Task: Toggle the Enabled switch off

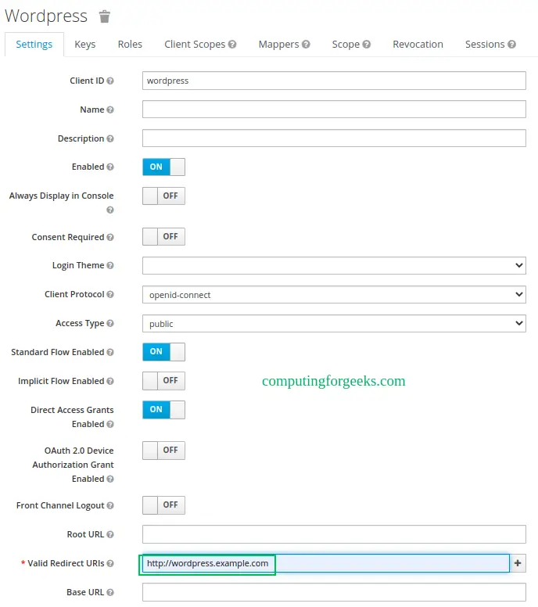Action: (163, 167)
